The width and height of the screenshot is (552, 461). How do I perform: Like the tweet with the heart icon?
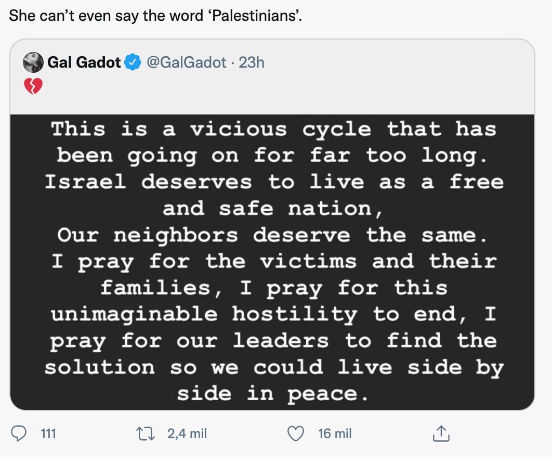pos(295,433)
